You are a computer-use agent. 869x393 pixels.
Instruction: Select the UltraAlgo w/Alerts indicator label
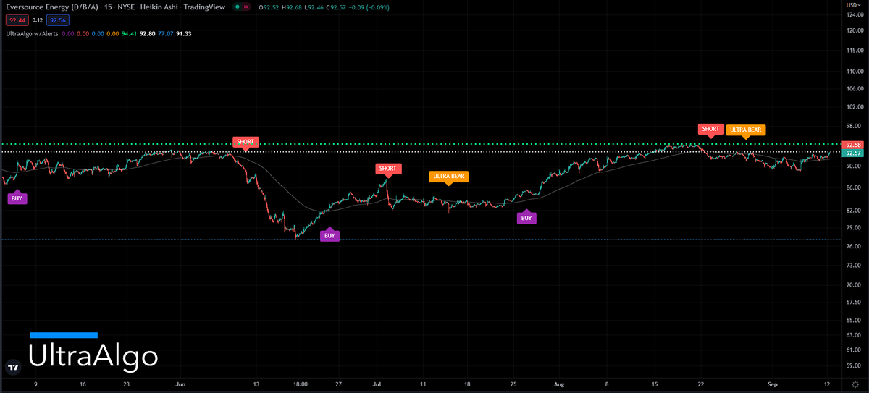coord(30,33)
